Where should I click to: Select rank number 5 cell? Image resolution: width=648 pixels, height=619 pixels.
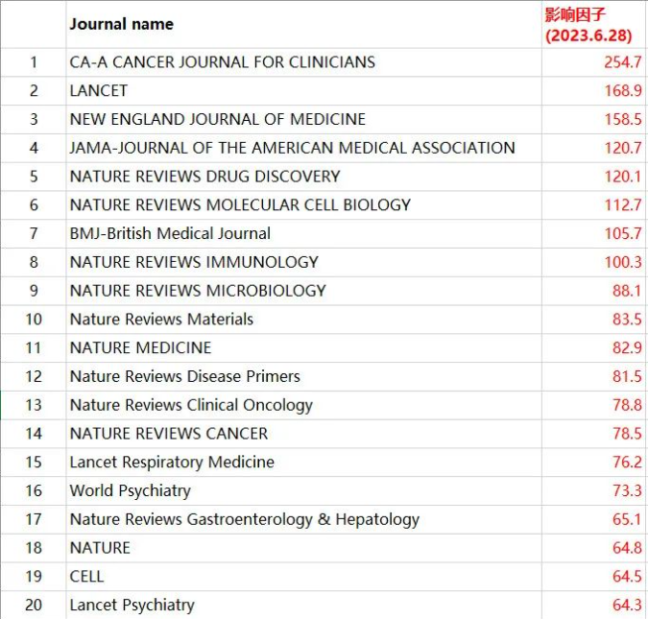(34, 177)
